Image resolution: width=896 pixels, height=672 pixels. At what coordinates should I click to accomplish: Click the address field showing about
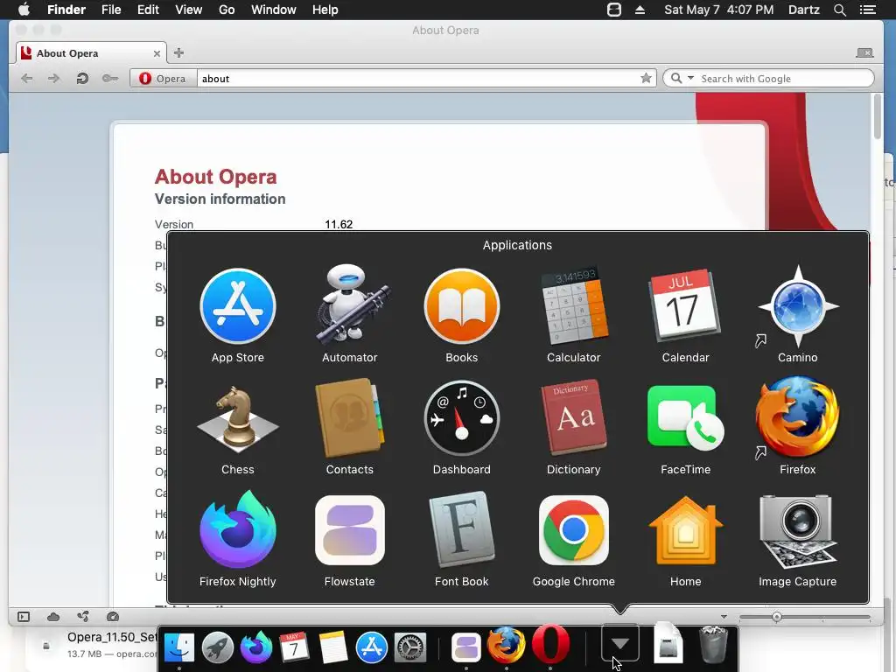(417, 78)
